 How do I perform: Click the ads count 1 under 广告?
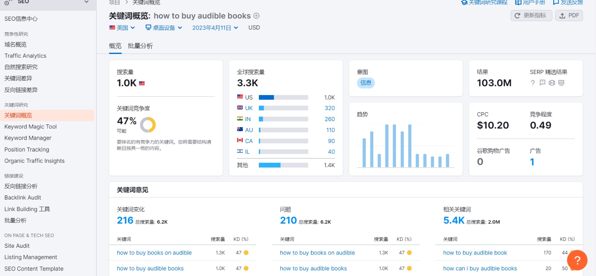[532, 162]
